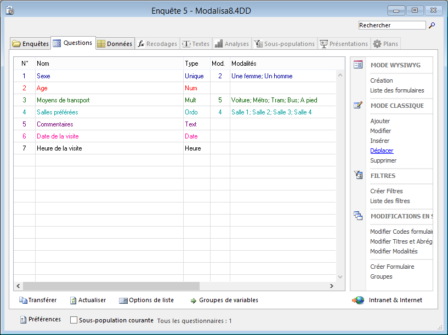Viewport: 448px width, 335px height.
Task: Click the Analyses bar chart icon
Action: pos(219,44)
